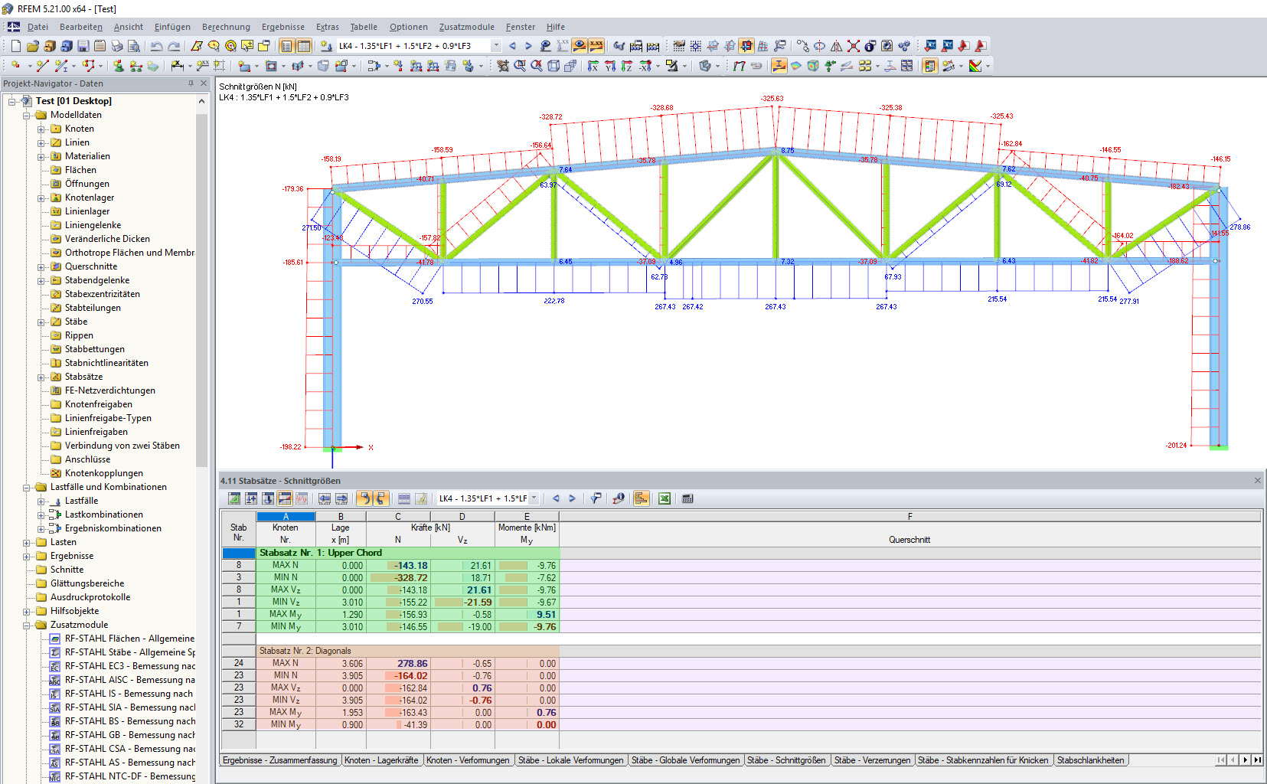The height and width of the screenshot is (784, 1267).
Task: Click the Save icon in the toolbar
Action: [x=83, y=46]
